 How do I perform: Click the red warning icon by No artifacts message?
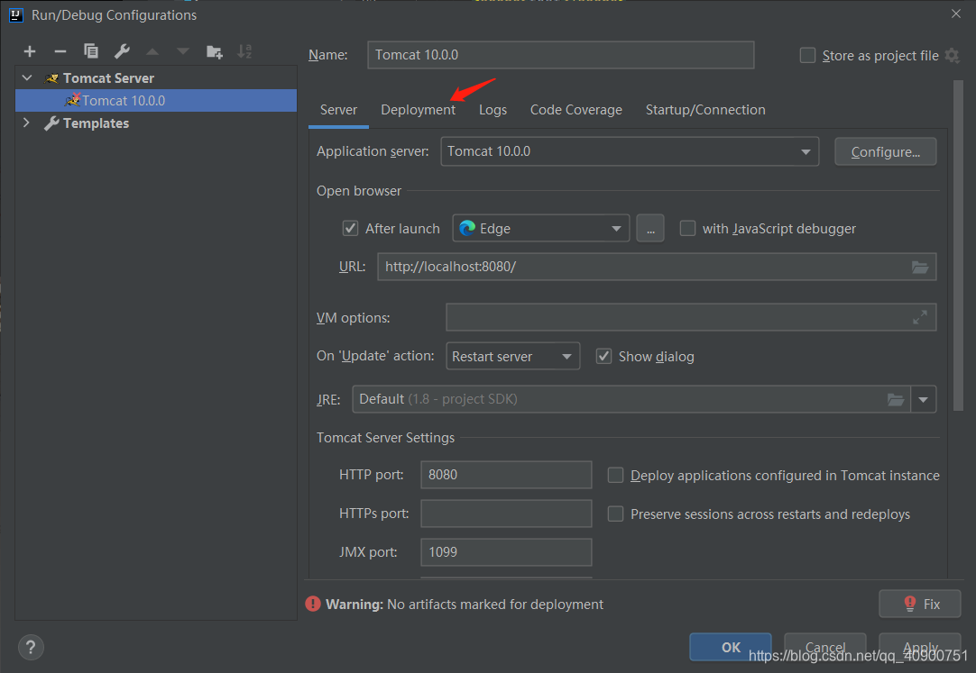coord(313,604)
